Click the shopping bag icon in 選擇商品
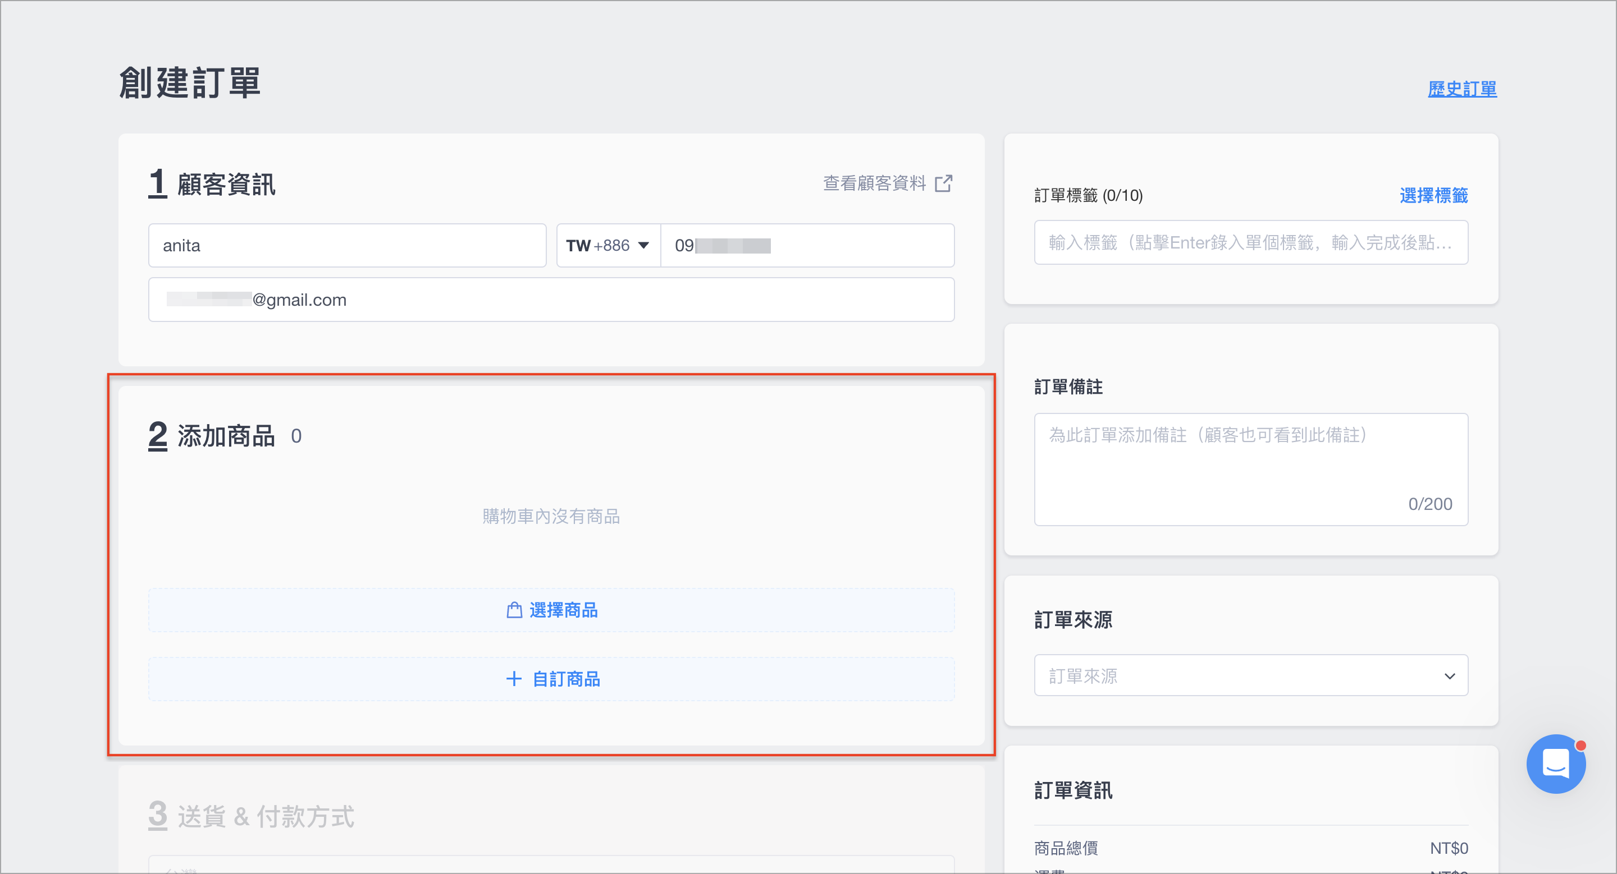 (514, 610)
